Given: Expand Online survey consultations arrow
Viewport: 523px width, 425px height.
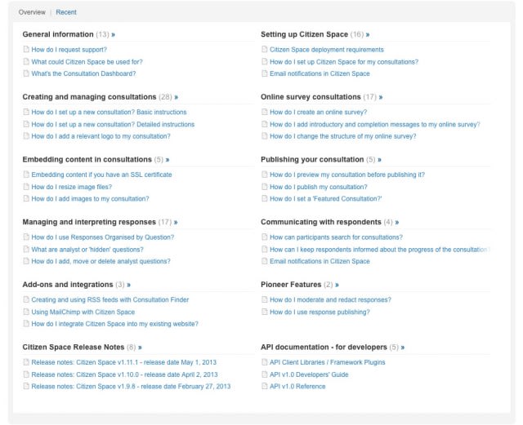Looking at the screenshot, I should click(x=381, y=97).
